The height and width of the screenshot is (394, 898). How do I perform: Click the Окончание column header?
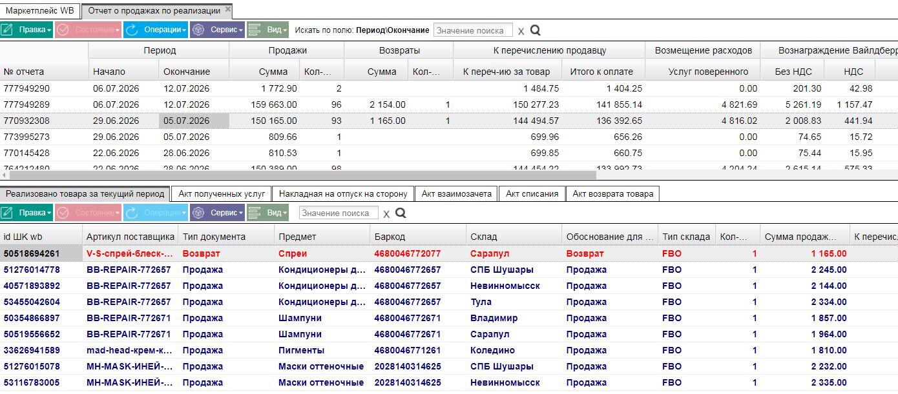pyautogui.click(x=194, y=72)
